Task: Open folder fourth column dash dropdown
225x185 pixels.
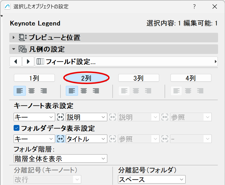Action: (191, 139)
